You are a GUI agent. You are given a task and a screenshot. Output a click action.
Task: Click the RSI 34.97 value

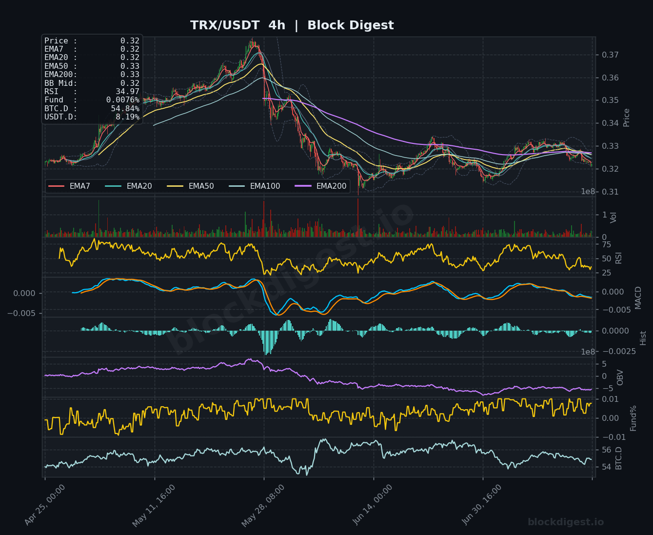[x=127, y=92]
